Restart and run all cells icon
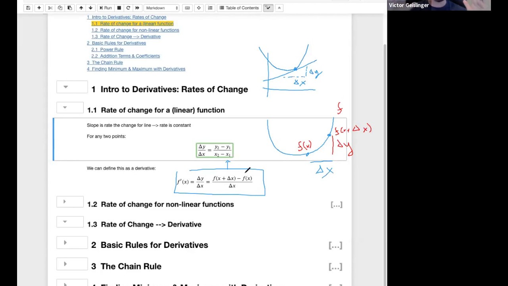The width and height of the screenshot is (508, 286). pos(137,8)
